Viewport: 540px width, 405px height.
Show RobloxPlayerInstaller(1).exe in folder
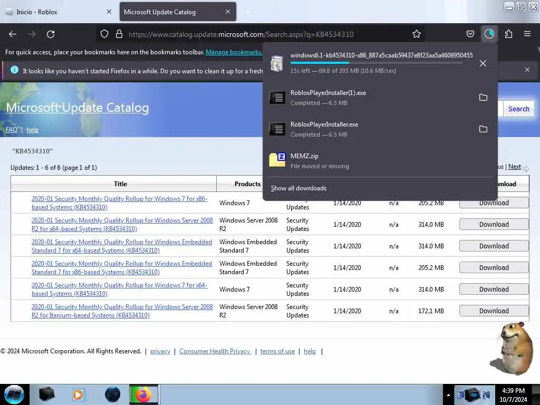tap(483, 98)
